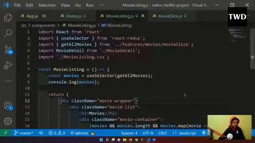Viewport: 255px width, 143px height.
Task: Open Chrome from the taskbar
Action: [136, 140]
